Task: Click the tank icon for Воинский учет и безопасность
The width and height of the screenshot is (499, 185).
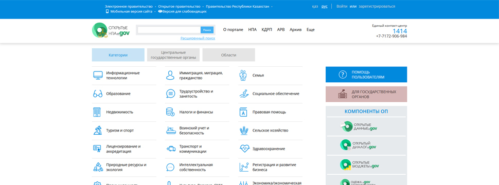Action: point(171,131)
